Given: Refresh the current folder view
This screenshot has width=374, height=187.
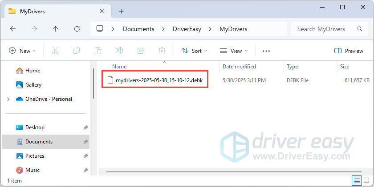Looking at the screenshot, I should coord(77,29).
